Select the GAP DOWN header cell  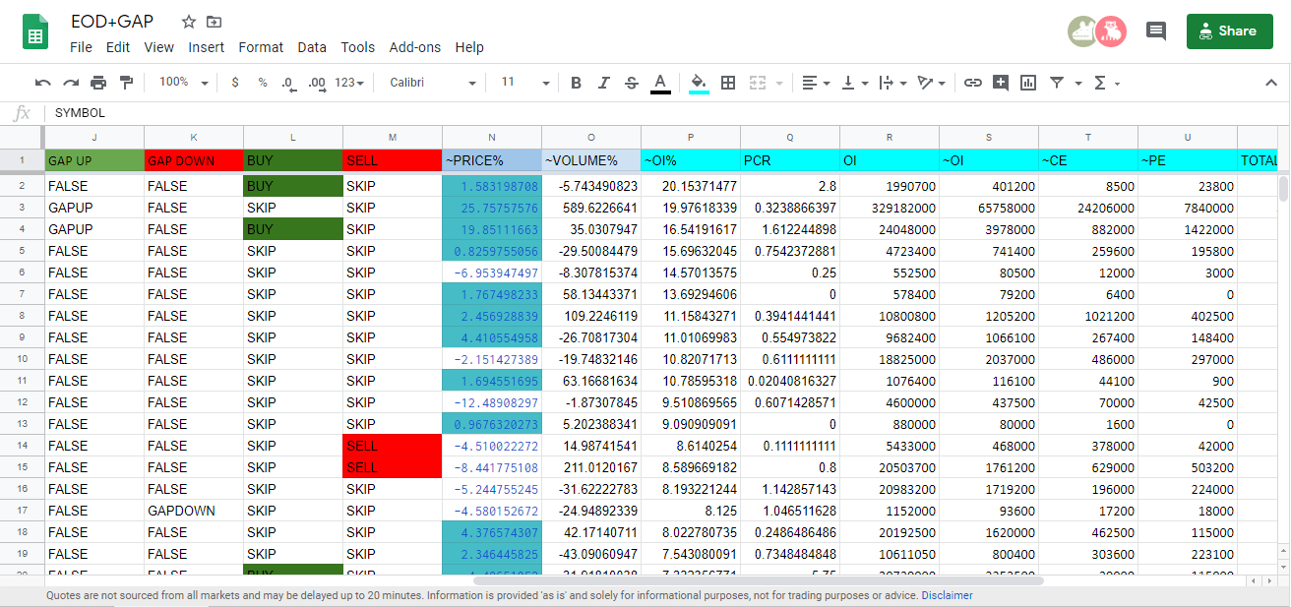coord(194,160)
